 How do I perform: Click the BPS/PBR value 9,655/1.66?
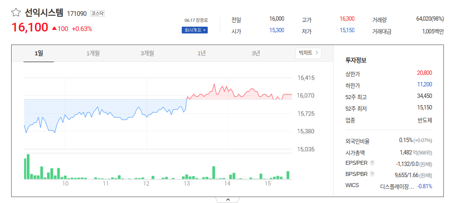[407, 175]
